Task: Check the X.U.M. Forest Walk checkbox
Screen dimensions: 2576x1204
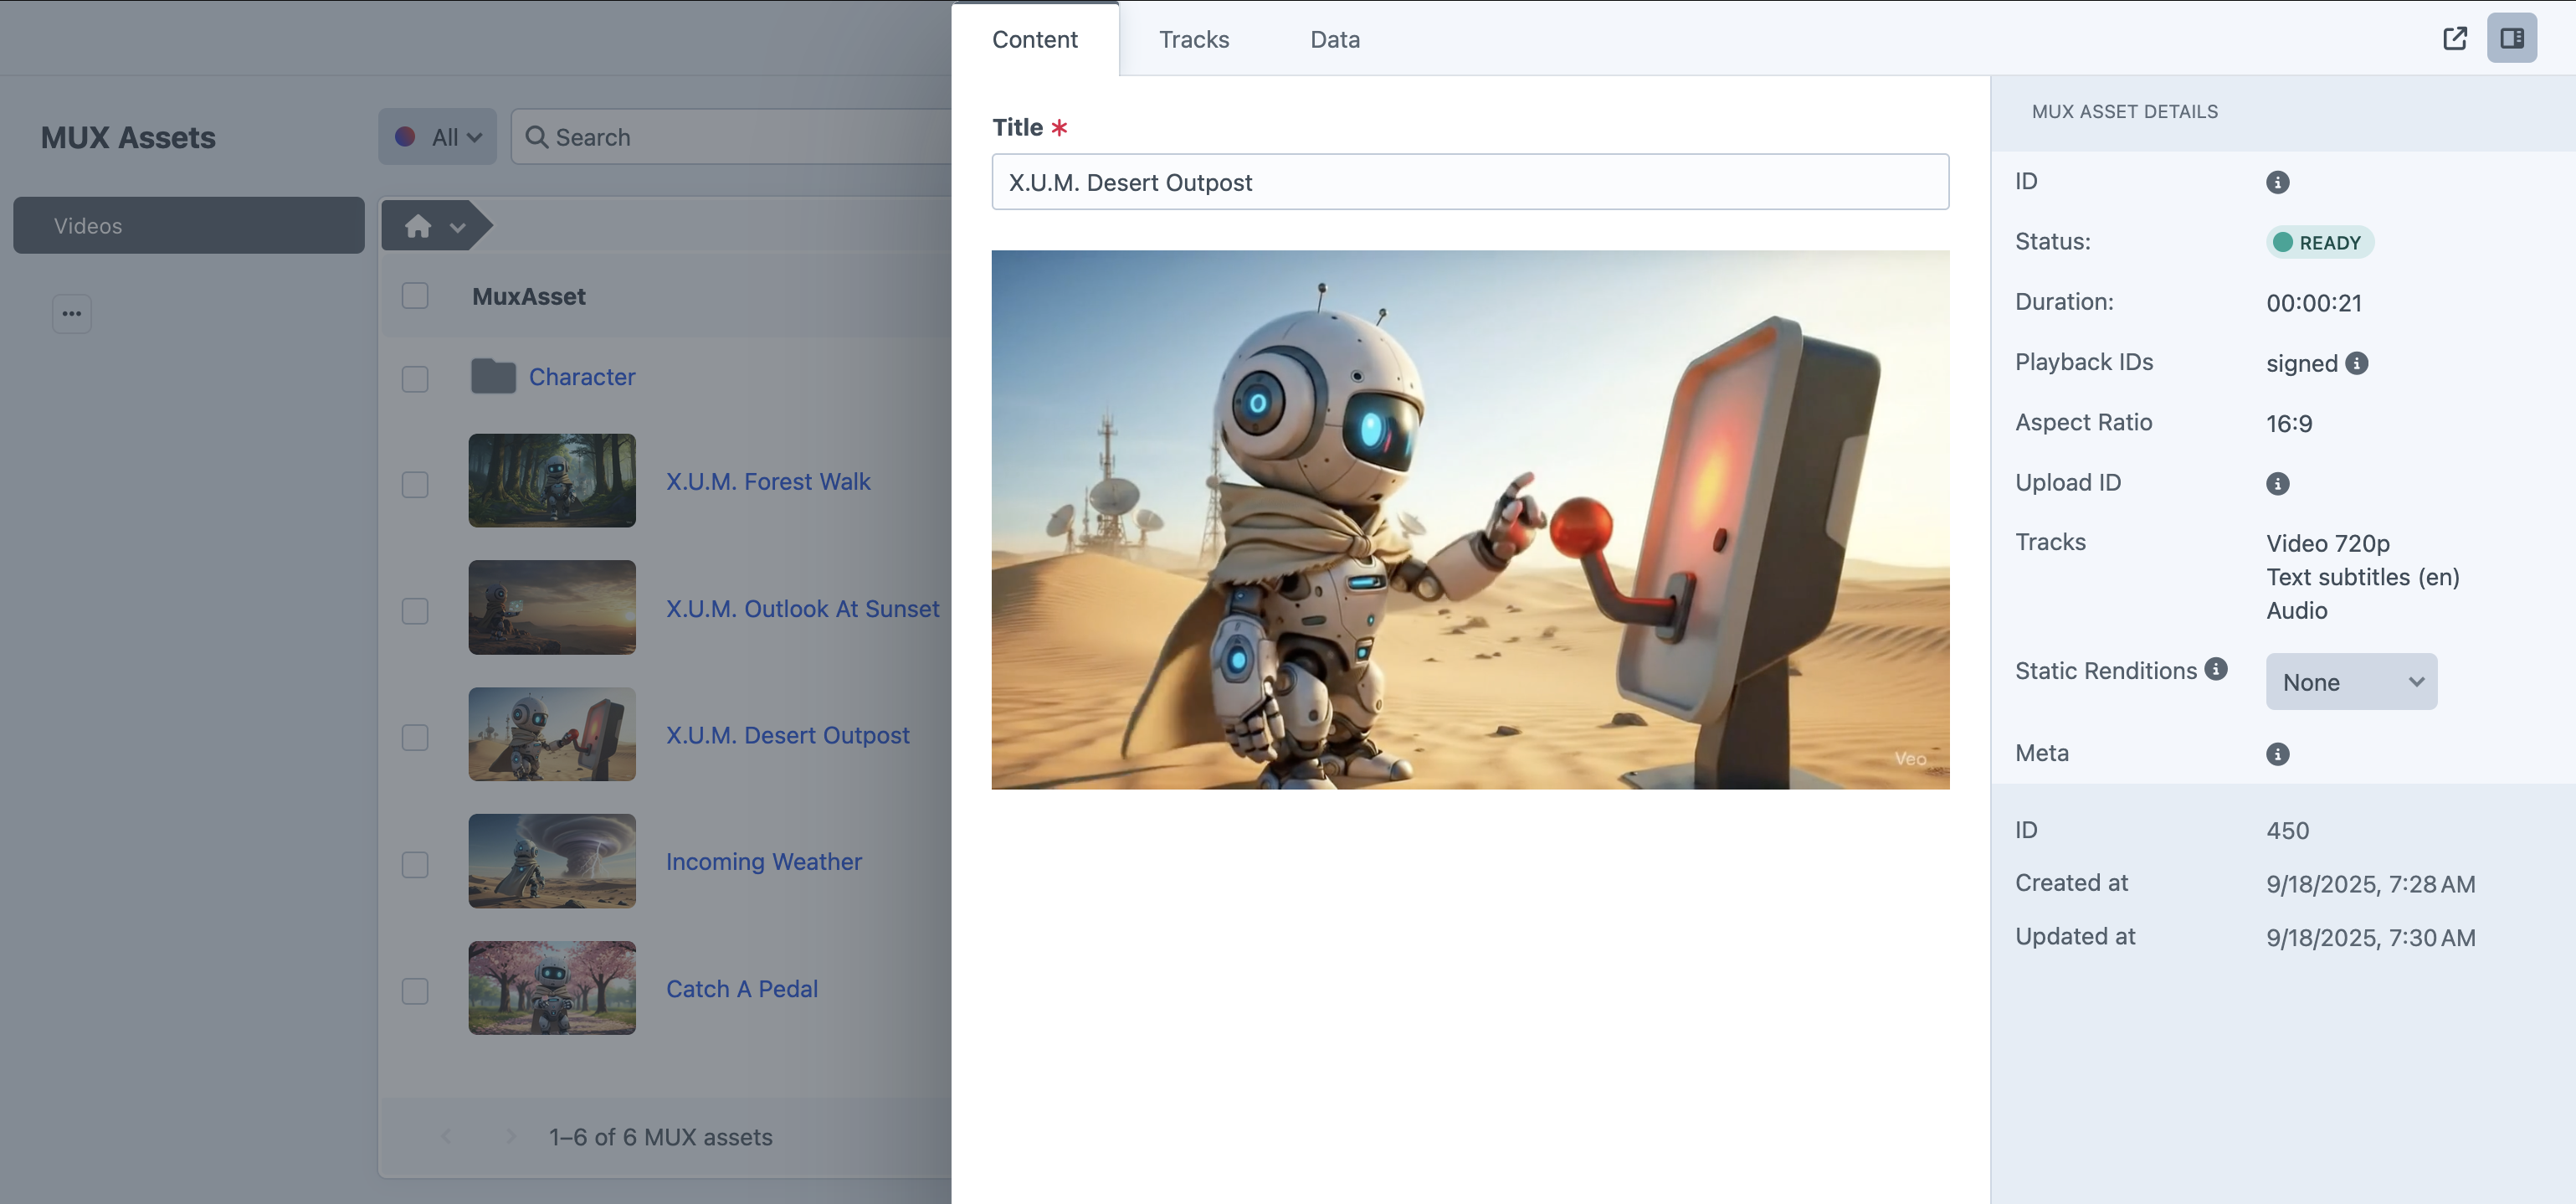Action: 415,485
